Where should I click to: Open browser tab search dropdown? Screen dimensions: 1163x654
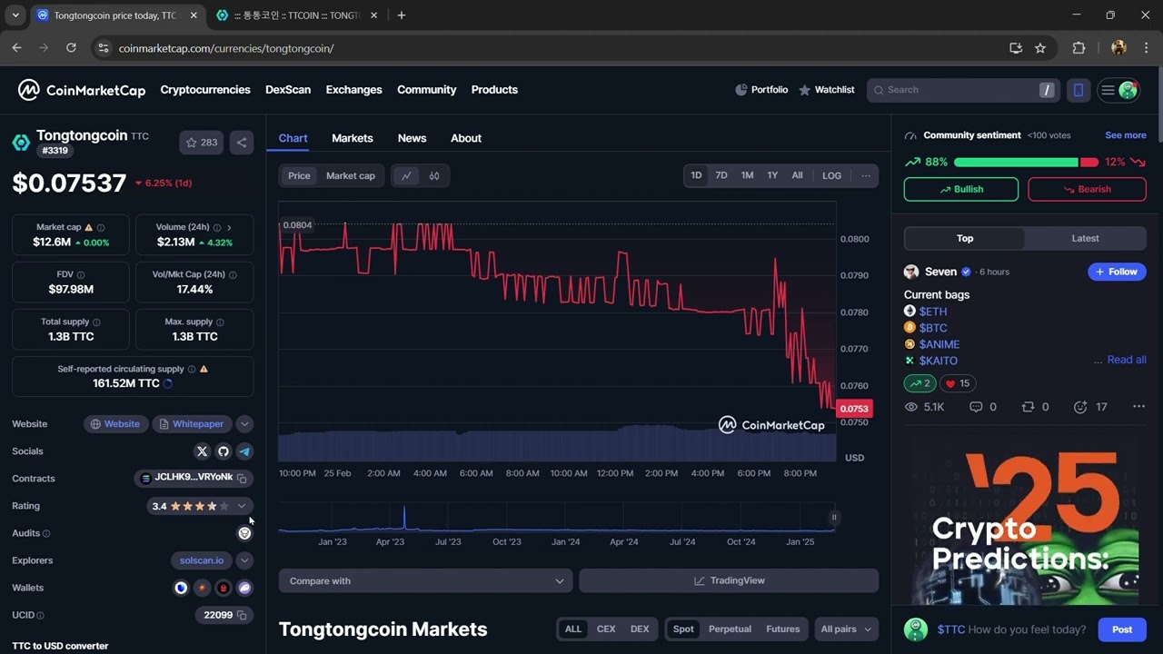pos(15,15)
